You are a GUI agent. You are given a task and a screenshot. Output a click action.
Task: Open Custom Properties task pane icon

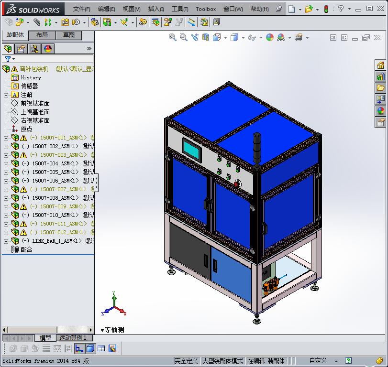coord(380,122)
